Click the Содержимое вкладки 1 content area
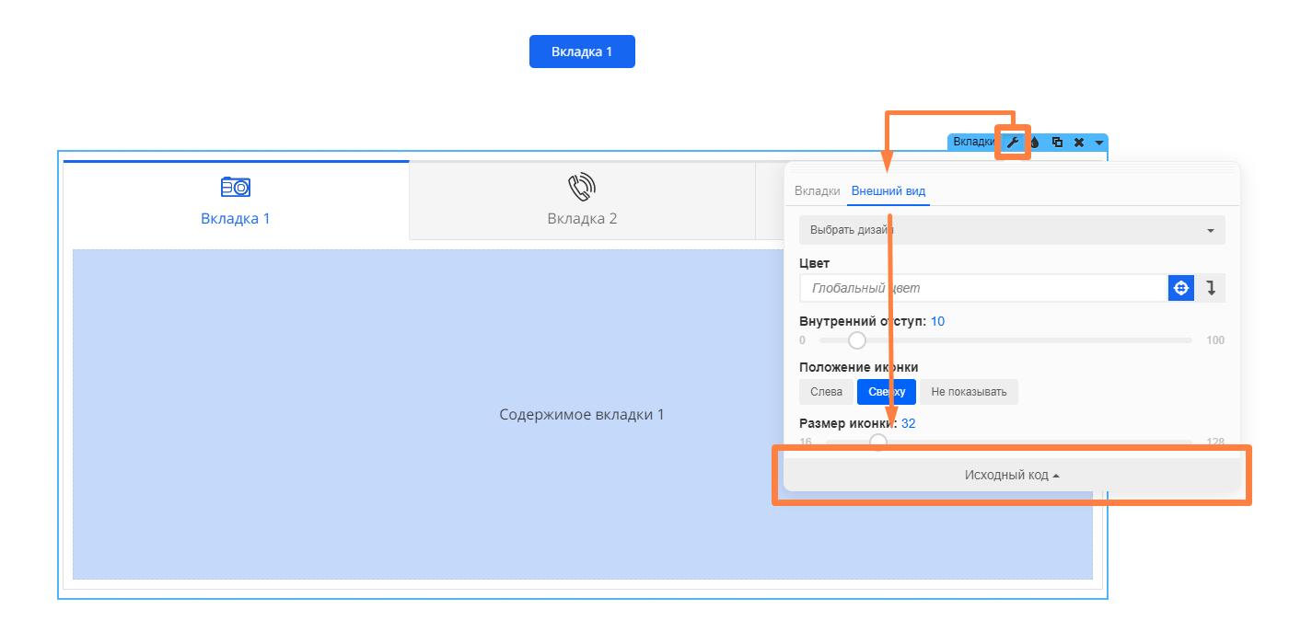 (x=582, y=414)
